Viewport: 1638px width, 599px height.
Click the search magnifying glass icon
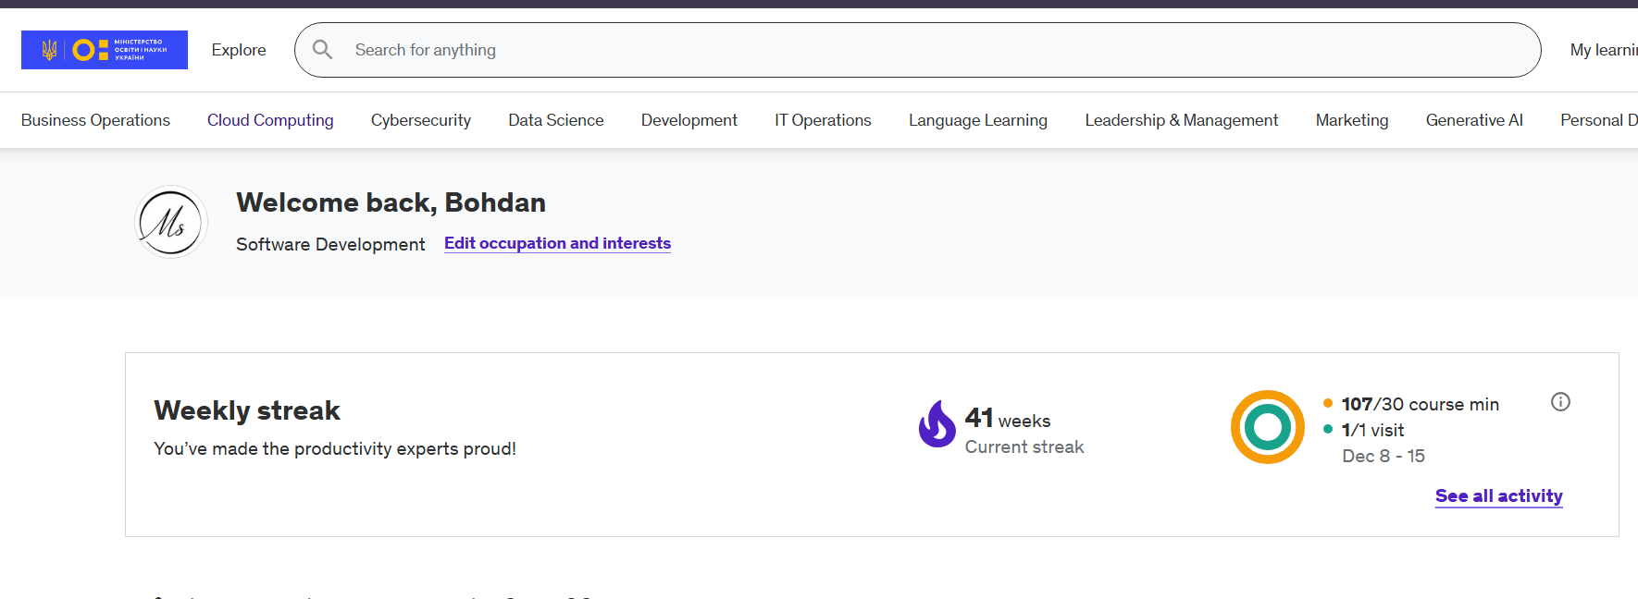(322, 50)
